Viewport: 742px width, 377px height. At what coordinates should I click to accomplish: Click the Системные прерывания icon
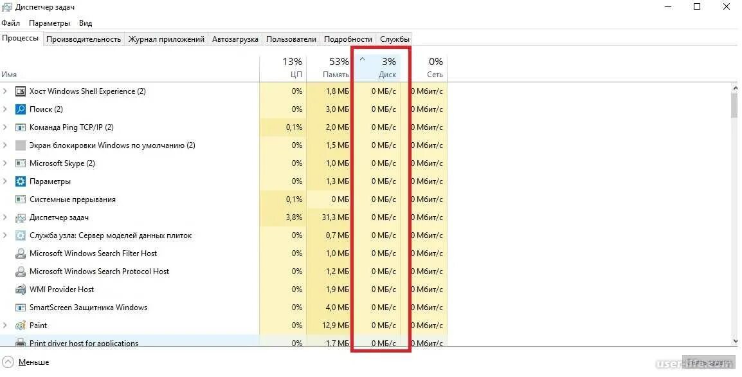click(21, 199)
